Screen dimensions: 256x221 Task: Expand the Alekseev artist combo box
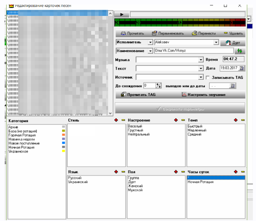coord(216,42)
